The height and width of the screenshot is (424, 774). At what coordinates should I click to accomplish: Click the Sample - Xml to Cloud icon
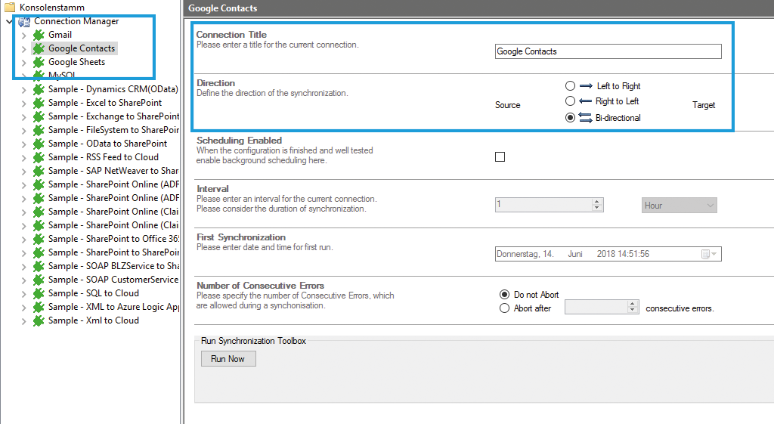point(39,320)
